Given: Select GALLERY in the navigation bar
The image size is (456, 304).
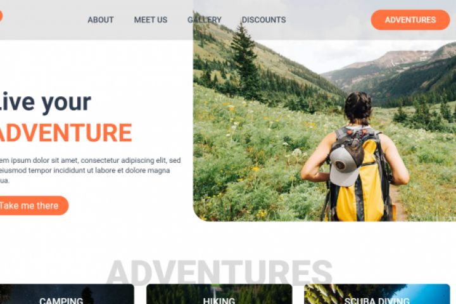Looking at the screenshot, I should pyautogui.click(x=205, y=20).
